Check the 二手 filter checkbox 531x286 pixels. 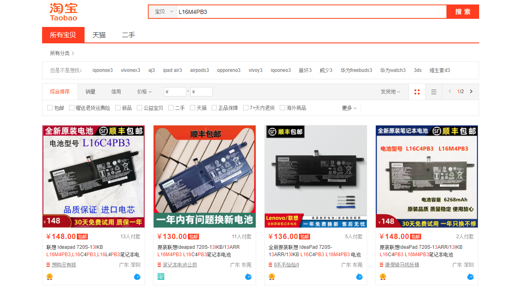[x=171, y=108]
